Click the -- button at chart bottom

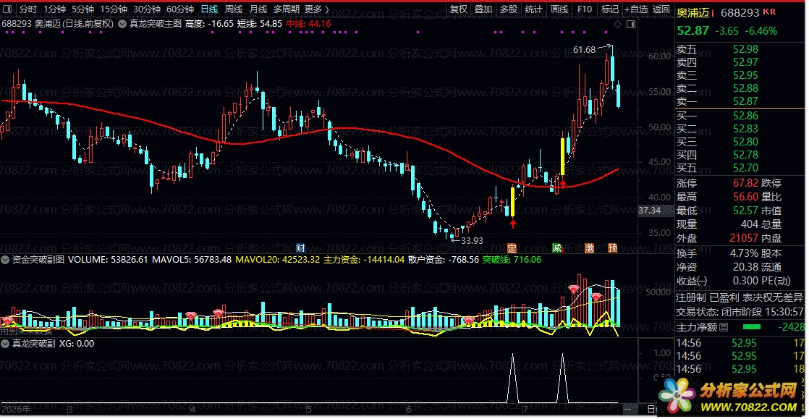point(628,410)
